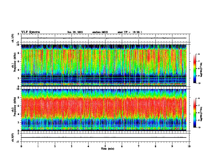This screenshot has width=213, height=164.
Task: Click the ch.2 frequency tick "2"
Action: click(x=19, y=122)
